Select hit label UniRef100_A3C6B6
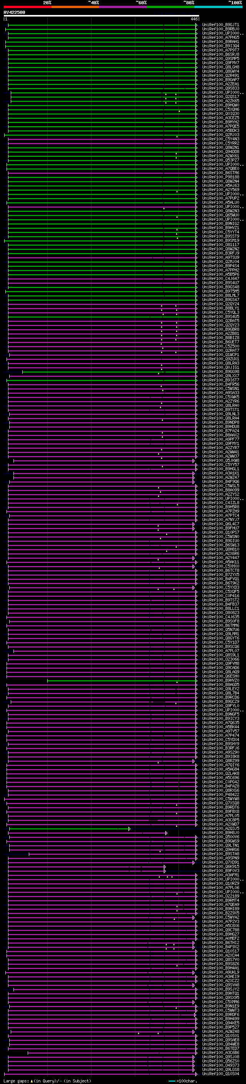Screen dimensions: 246x1084 [x=220, y=1052]
